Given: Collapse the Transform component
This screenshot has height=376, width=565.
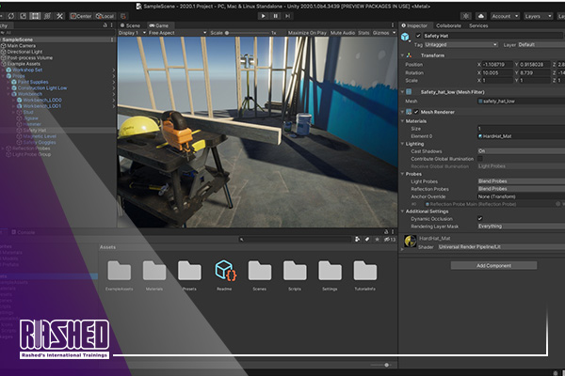Looking at the screenshot, I should click(x=402, y=55).
